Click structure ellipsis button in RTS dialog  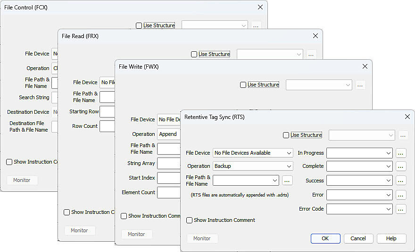(x=403, y=135)
